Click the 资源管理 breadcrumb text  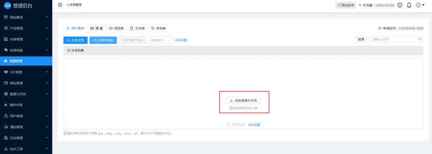tap(75, 5)
